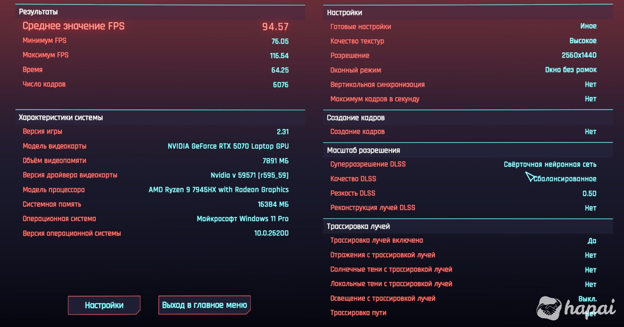Click the Создание кадров row value Нет

591,132
